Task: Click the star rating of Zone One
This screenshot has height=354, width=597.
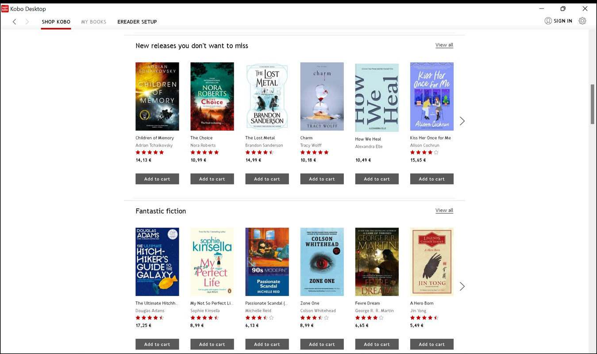Action: point(315,318)
